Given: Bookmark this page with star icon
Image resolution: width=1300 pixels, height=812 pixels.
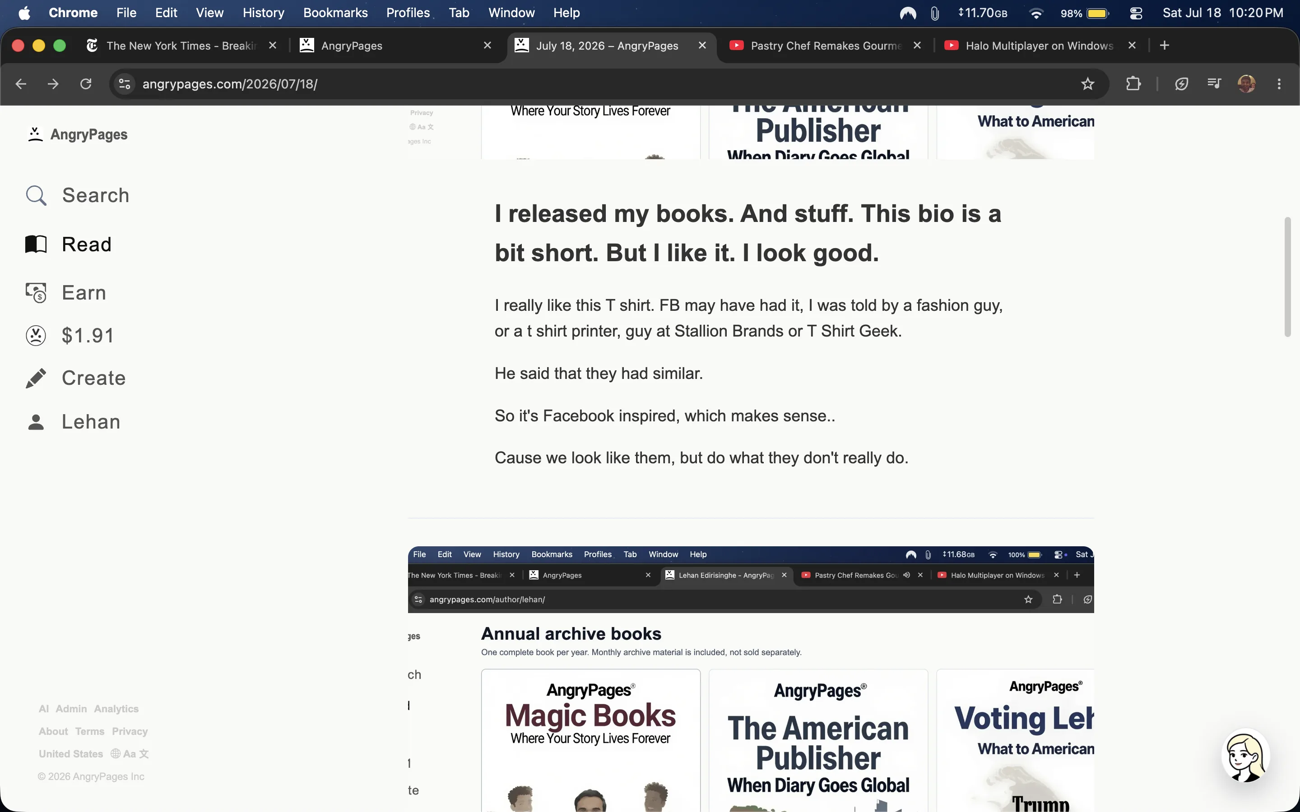Looking at the screenshot, I should click(x=1087, y=84).
